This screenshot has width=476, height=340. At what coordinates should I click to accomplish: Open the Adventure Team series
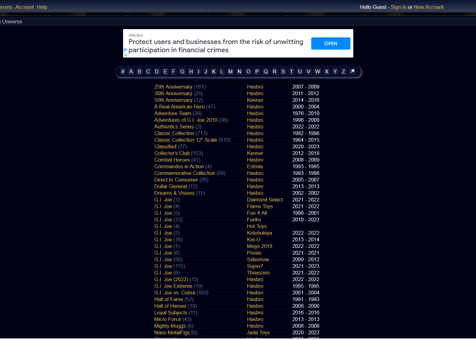(x=172, y=114)
